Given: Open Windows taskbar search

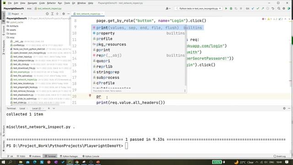Looking at the screenshot, I should click(10, 162).
